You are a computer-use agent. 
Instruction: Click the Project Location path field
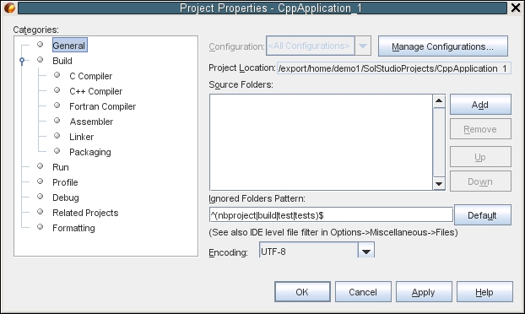393,68
